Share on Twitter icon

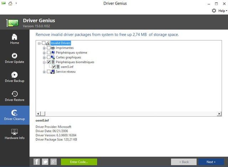click(45, 162)
